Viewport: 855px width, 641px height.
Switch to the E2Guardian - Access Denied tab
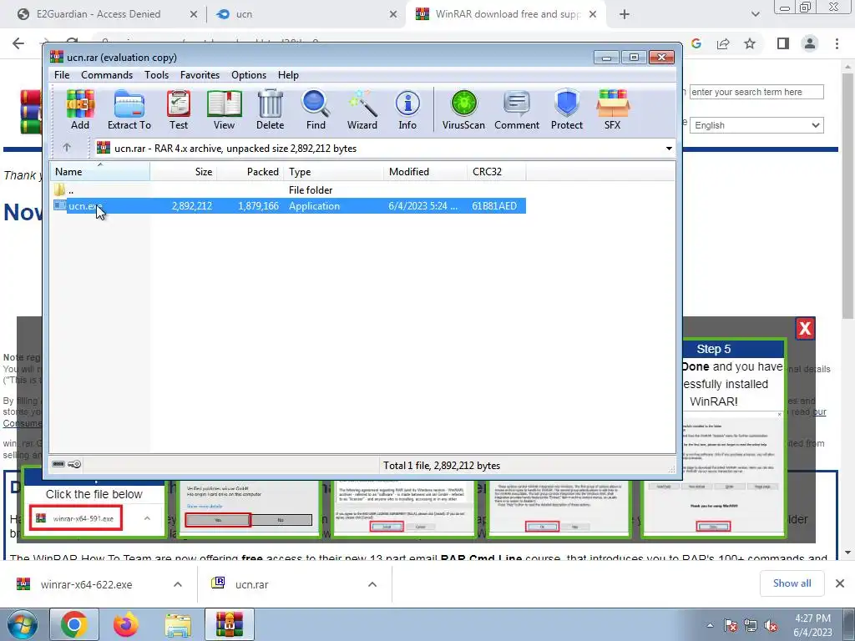99,14
